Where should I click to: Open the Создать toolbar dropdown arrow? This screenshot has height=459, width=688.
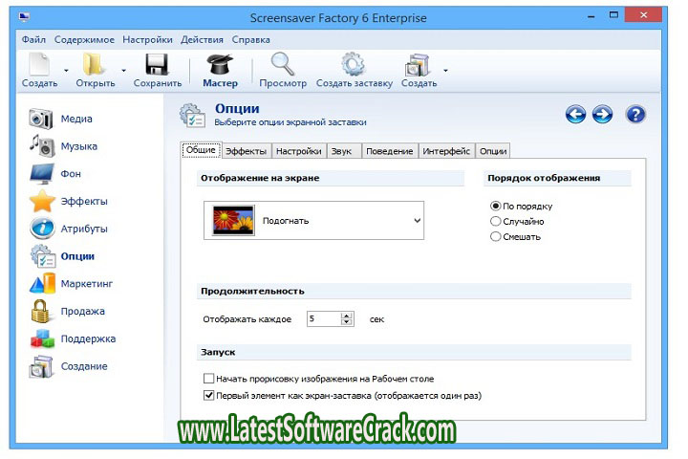coord(66,70)
